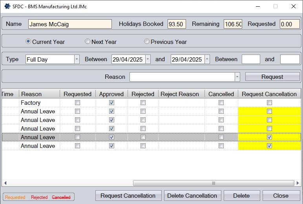
Task: Open the end date picker dropdown
Action: [207, 59]
